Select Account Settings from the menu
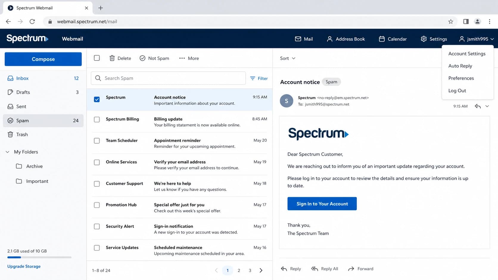The height and width of the screenshot is (280, 498). [467, 54]
